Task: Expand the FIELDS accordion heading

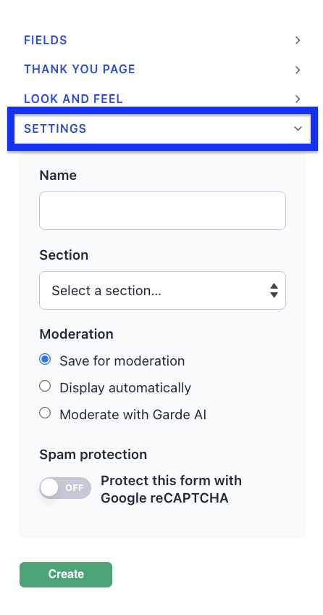Action: [46, 40]
